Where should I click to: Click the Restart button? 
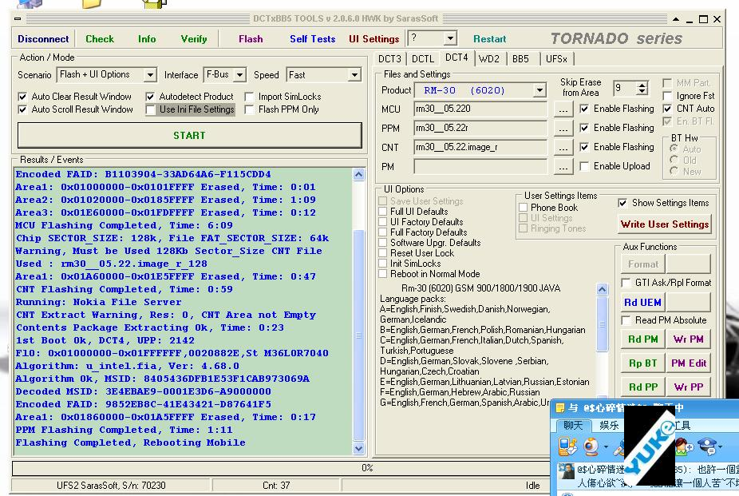coord(490,39)
